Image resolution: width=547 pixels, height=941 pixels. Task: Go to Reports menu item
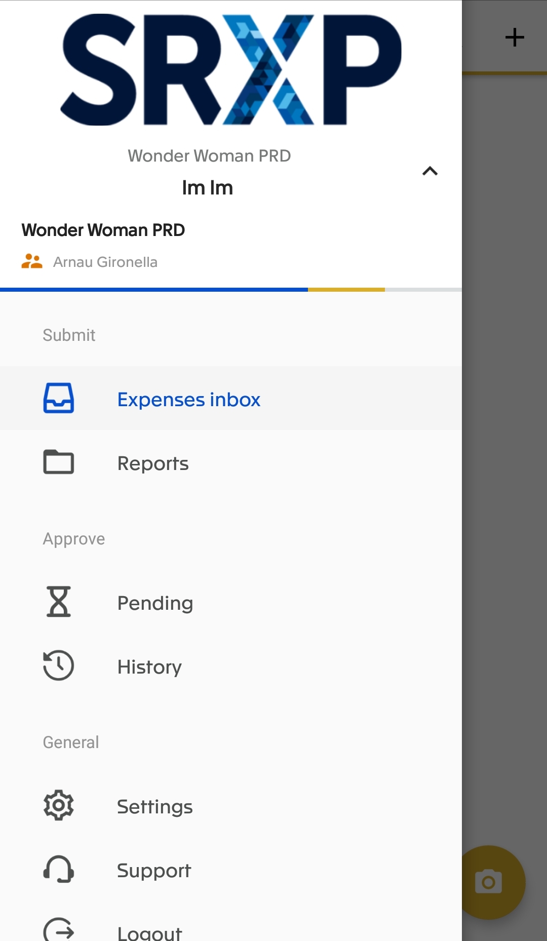coord(231,462)
